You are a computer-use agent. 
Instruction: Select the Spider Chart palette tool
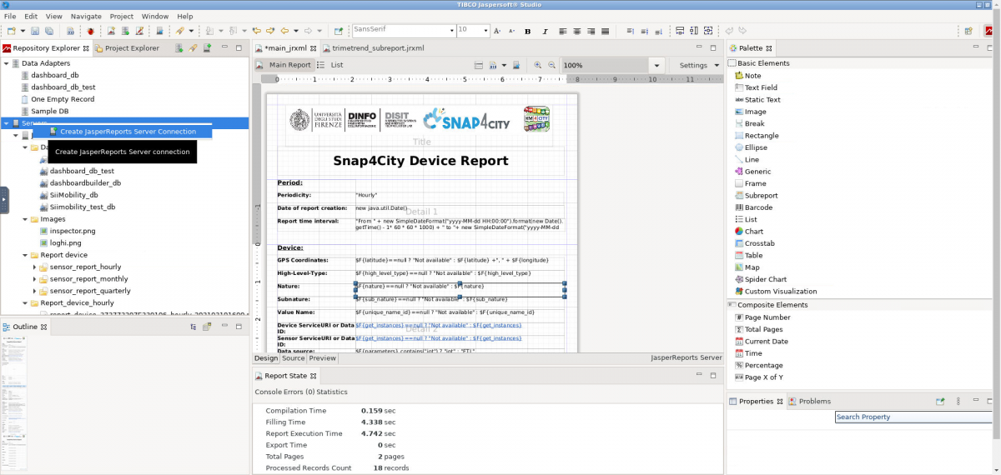[x=765, y=280]
